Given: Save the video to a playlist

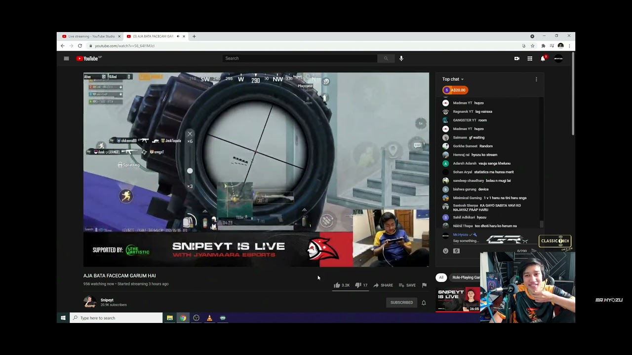Looking at the screenshot, I should tap(407, 285).
